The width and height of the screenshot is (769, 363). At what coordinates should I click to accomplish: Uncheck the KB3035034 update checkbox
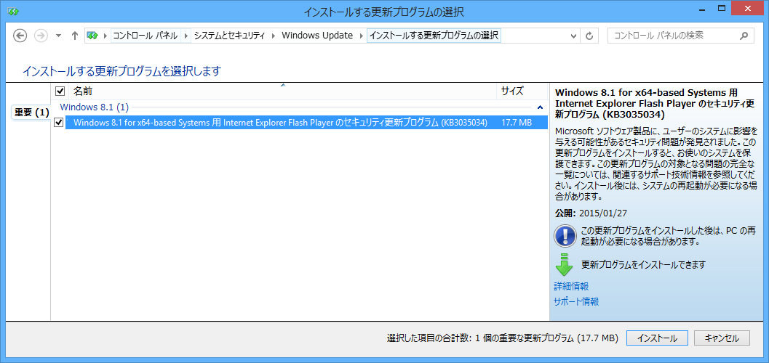[x=59, y=123]
